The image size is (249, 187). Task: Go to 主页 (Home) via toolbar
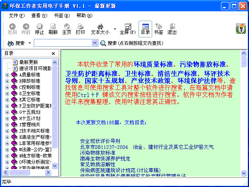coord(67,29)
